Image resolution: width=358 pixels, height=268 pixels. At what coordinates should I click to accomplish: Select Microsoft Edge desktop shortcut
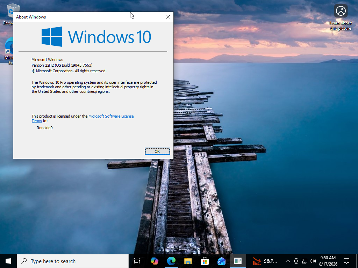9,51
